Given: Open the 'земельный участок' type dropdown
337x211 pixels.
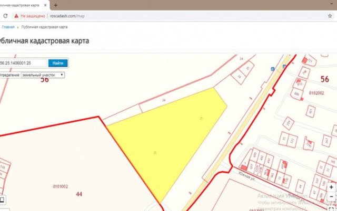Looking at the screenshot, I should 43,75.
